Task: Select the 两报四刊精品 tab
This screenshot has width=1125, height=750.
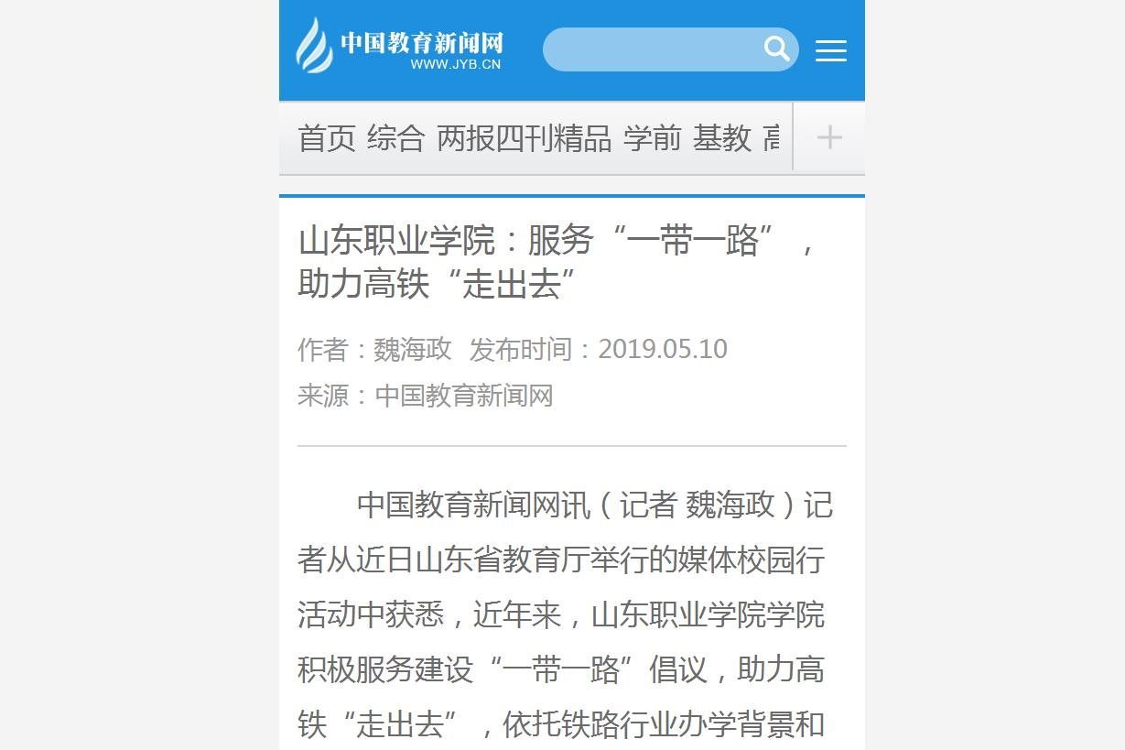Action: click(525, 138)
